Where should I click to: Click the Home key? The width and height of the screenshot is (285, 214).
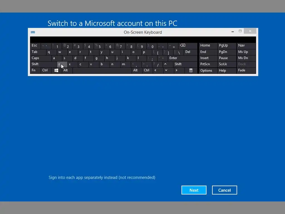point(208,46)
